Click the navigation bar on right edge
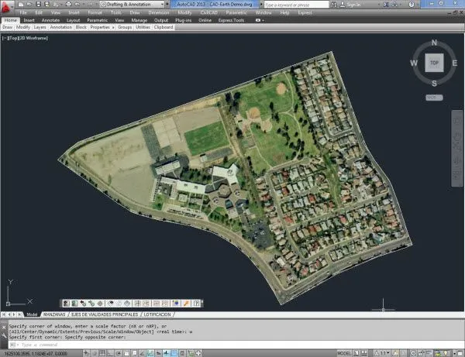 tap(457, 148)
